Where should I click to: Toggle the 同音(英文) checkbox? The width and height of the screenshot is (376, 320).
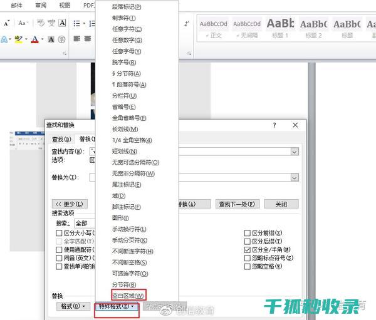tap(59, 258)
